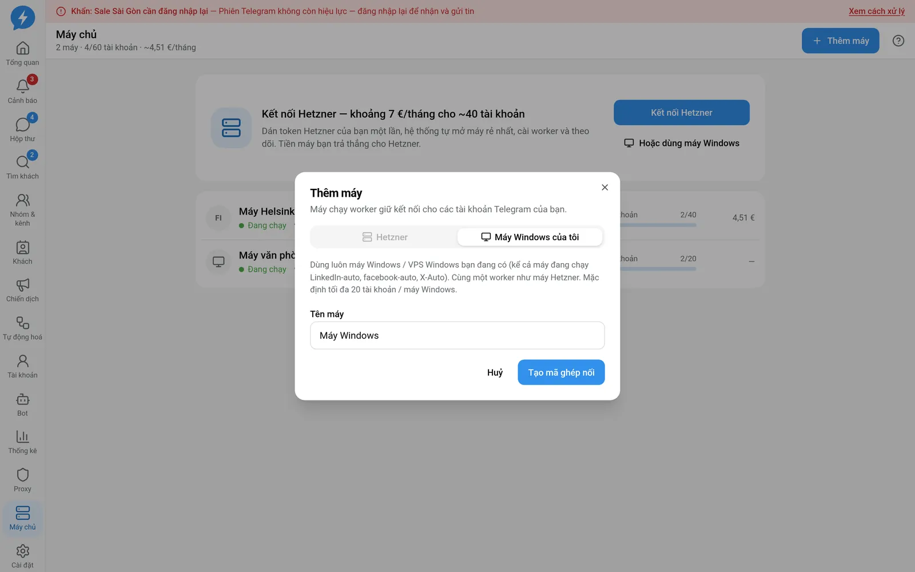Image resolution: width=915 pixels, height=572 pixels.
Task: Click the 4,51 € cost value
Action: (743, 218)
